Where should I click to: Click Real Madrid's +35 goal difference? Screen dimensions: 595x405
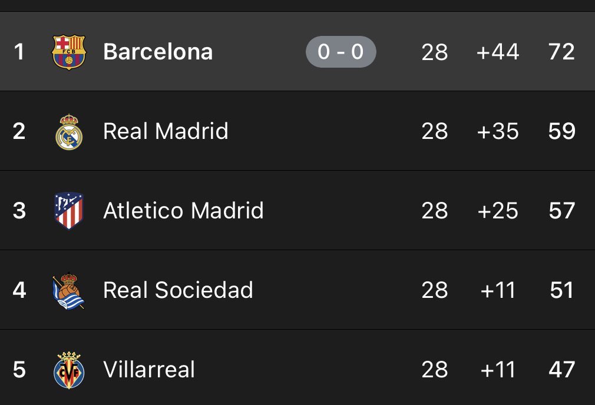(x=498, y=131)
